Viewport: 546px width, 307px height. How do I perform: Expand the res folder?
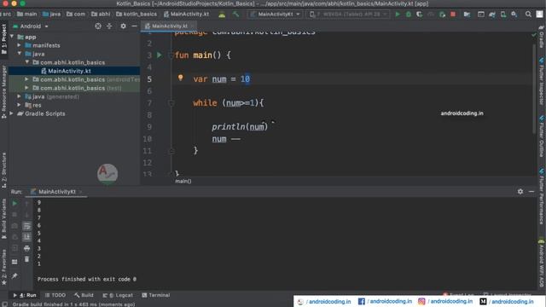tap(19, 105)
